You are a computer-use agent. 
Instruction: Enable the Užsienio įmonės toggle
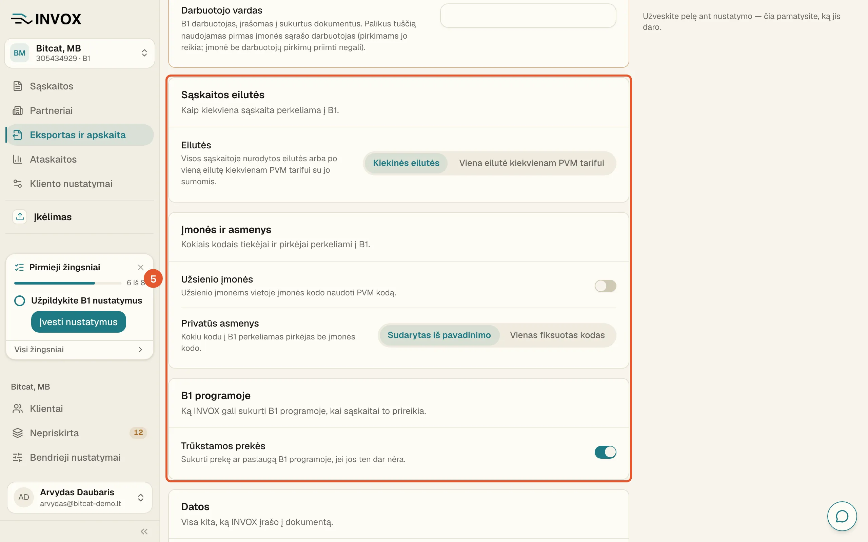(605, 286)
